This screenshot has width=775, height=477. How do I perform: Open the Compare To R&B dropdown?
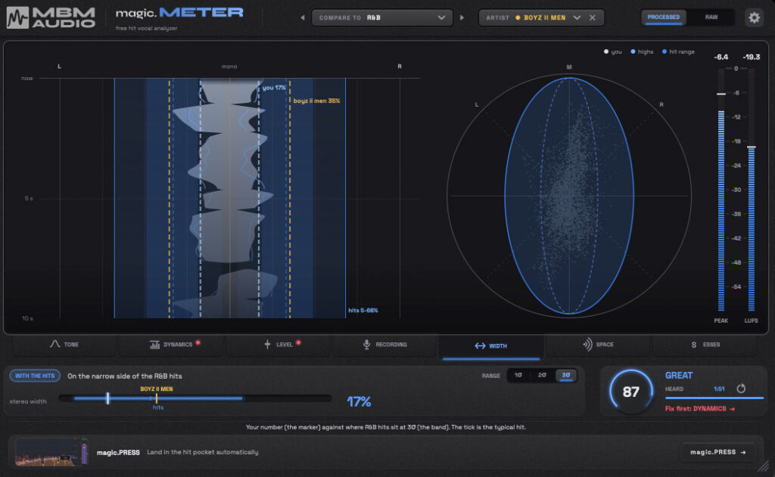tap(382, 18)
